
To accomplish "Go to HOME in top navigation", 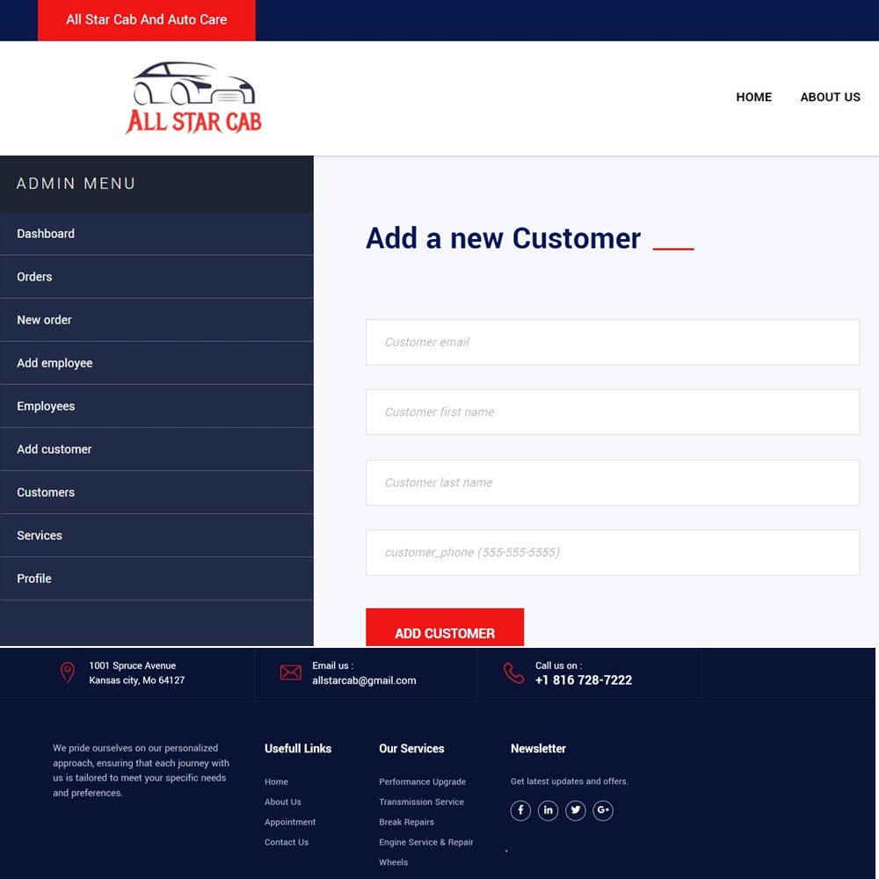I will (753, 98).
